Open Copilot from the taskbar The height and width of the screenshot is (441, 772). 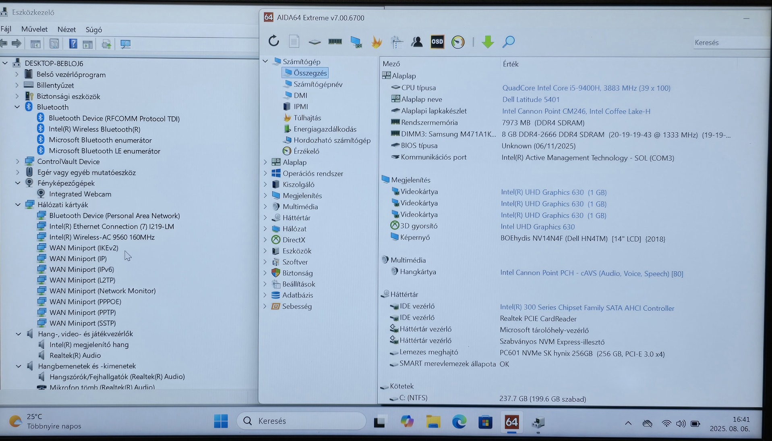pyautogui.click(x=407, y=422)
